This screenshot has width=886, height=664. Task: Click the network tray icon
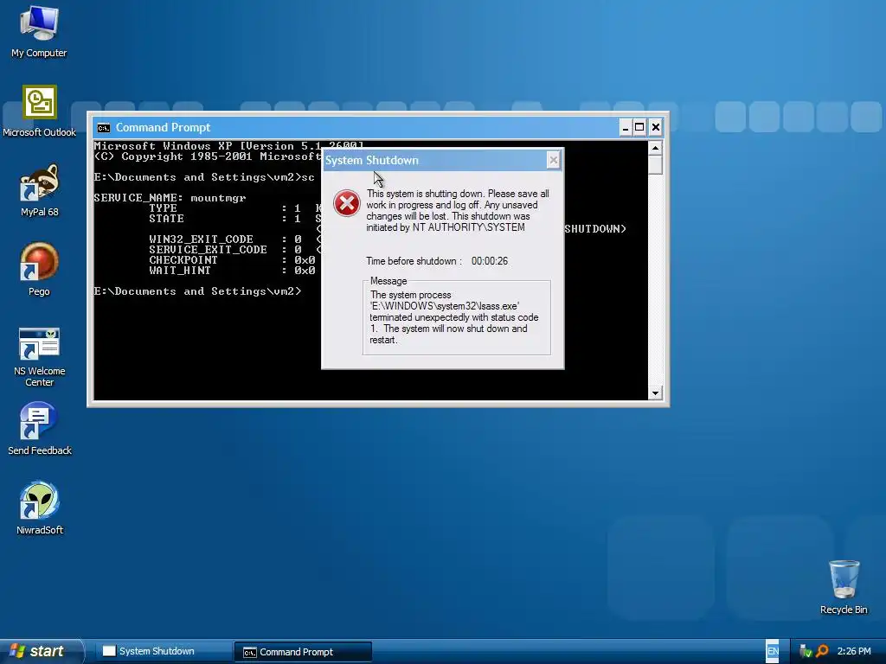pyautogui.click(x=806, y=651)
